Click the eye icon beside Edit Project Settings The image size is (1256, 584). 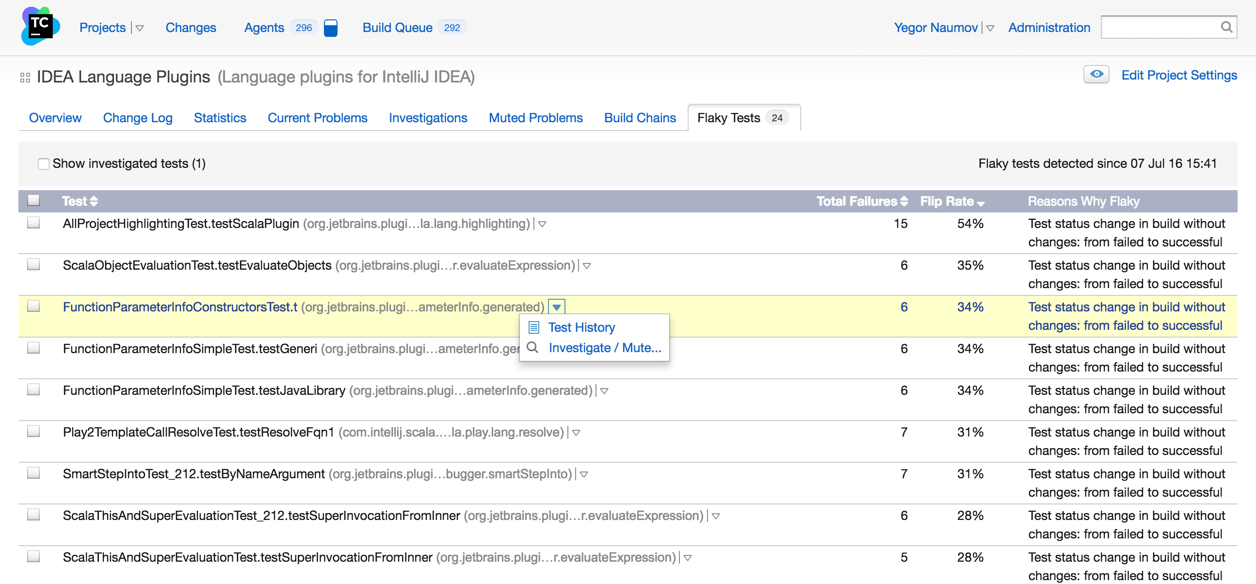(1096, 75)
